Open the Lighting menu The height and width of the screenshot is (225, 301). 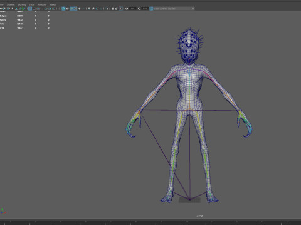[22, 4]
